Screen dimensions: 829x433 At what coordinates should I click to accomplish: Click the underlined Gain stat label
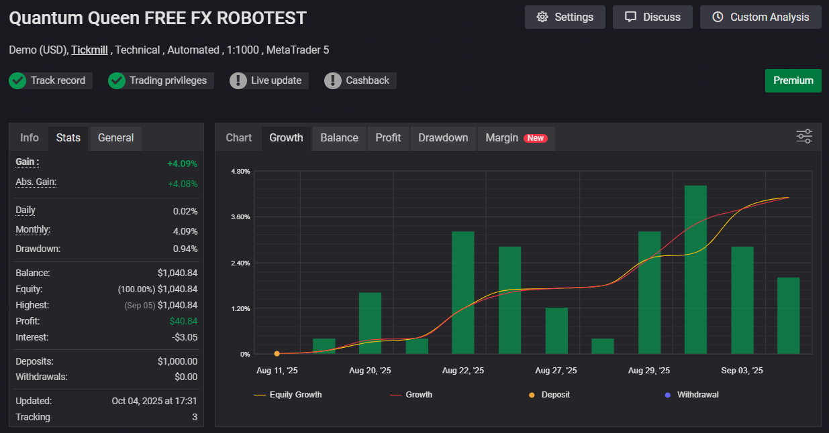(x=27, y=162)
